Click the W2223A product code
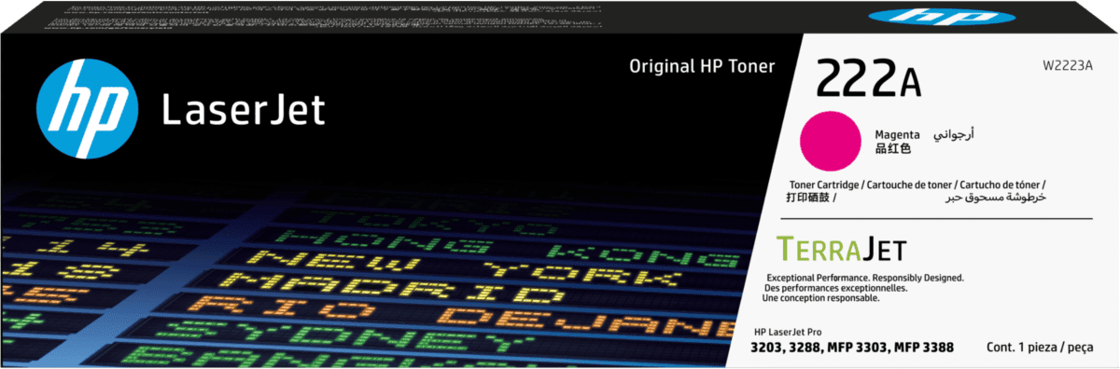Image resolution: width=1120 pixels, height=369 pixels. (x=1067, y=64)
